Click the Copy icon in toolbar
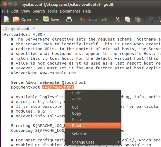The width and height of the screenshot is (161, 147). click(x=128, y=19)
